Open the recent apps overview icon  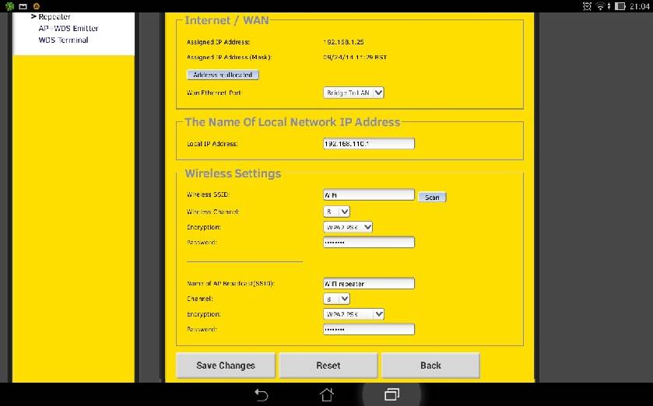coord(391,394)
